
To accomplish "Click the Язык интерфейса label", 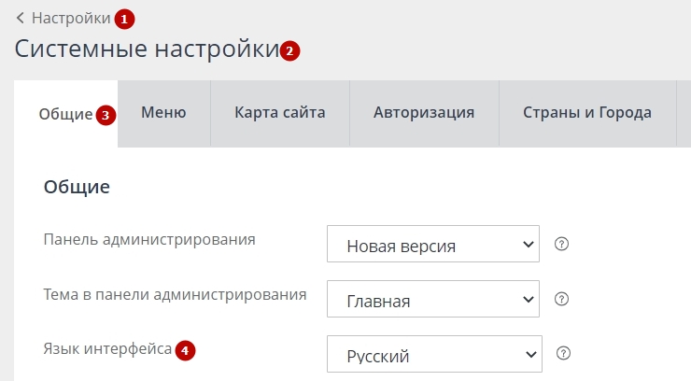I will [107, 349].
